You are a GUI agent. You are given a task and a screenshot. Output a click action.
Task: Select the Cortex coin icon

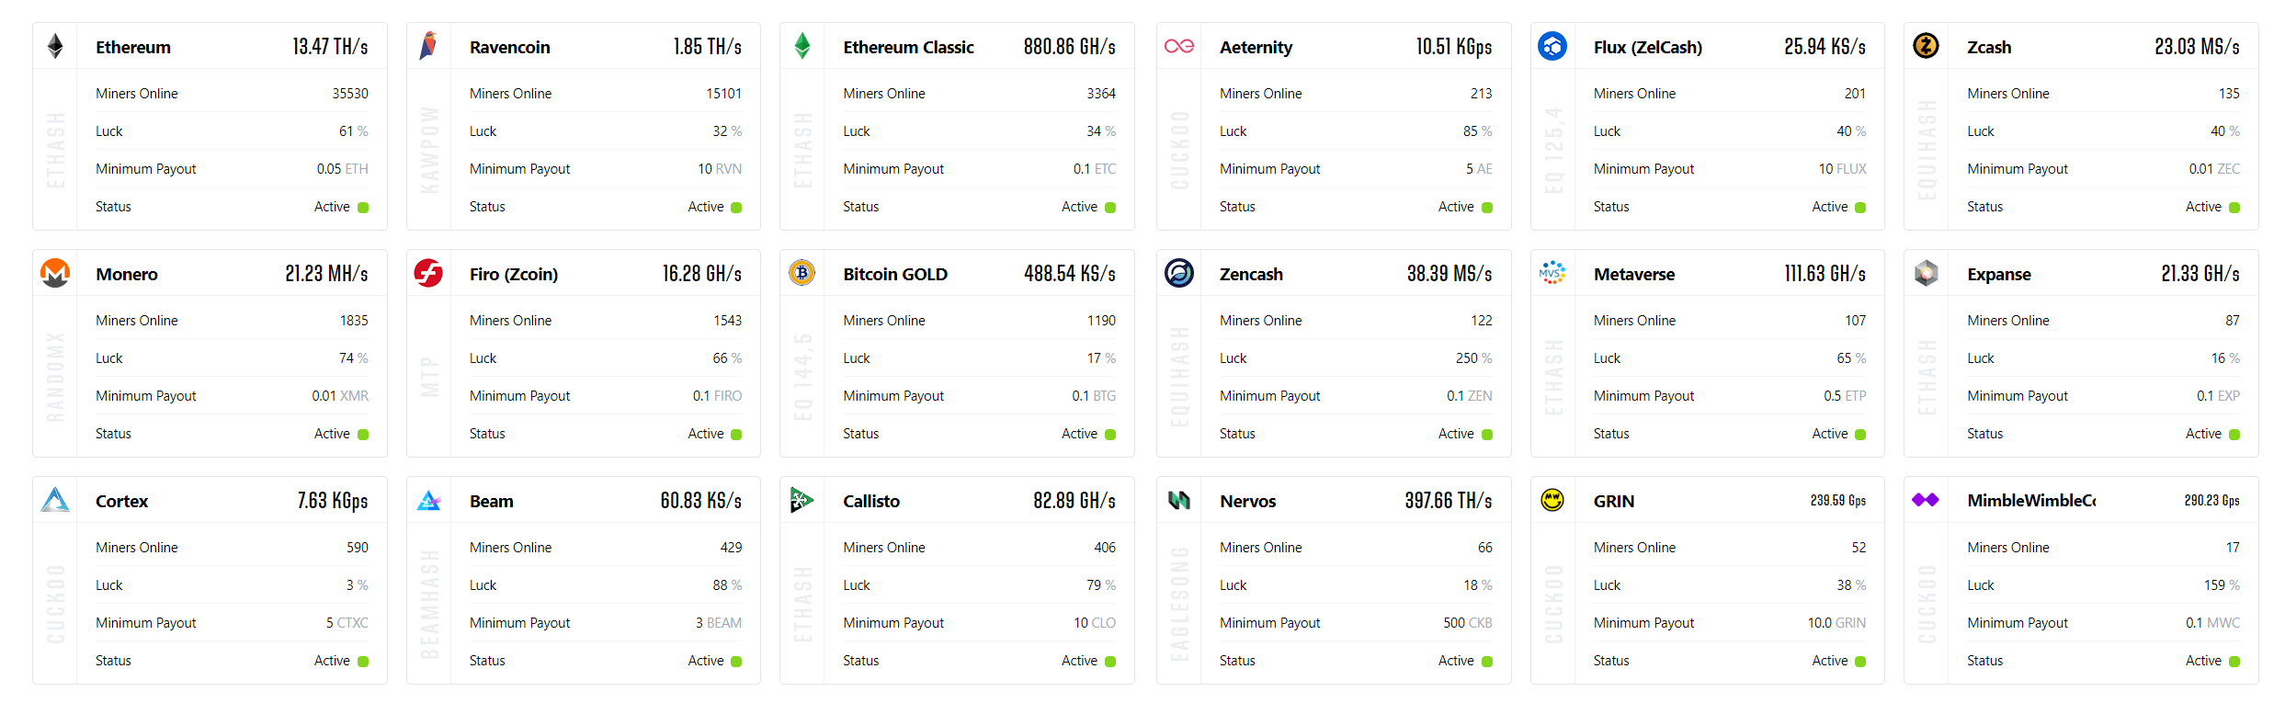point(55,500)
